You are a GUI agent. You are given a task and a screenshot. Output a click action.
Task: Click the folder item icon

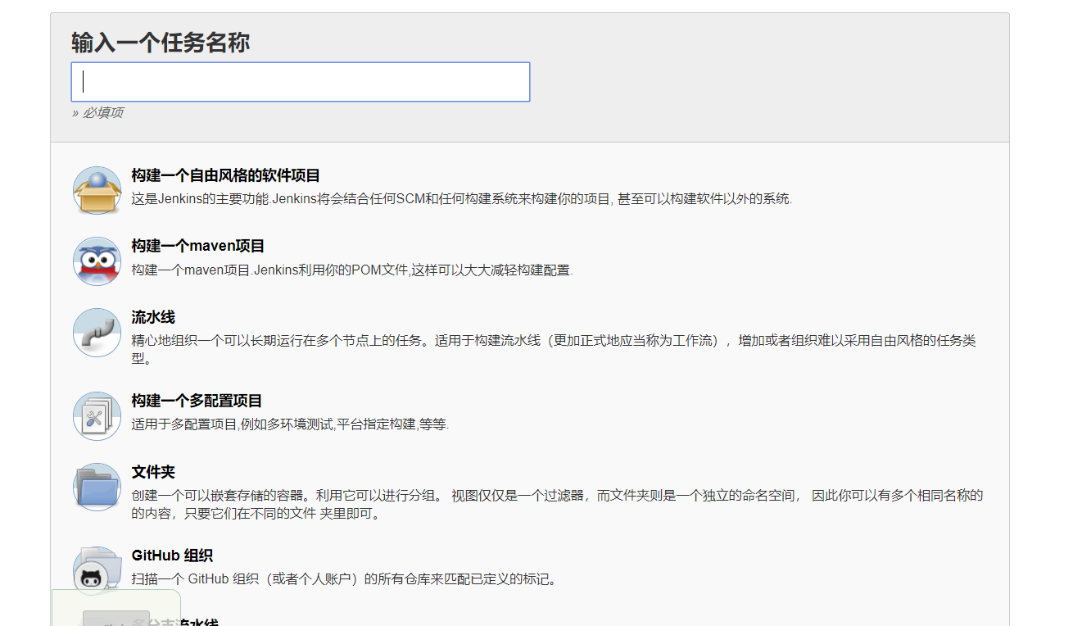(97, 488)
